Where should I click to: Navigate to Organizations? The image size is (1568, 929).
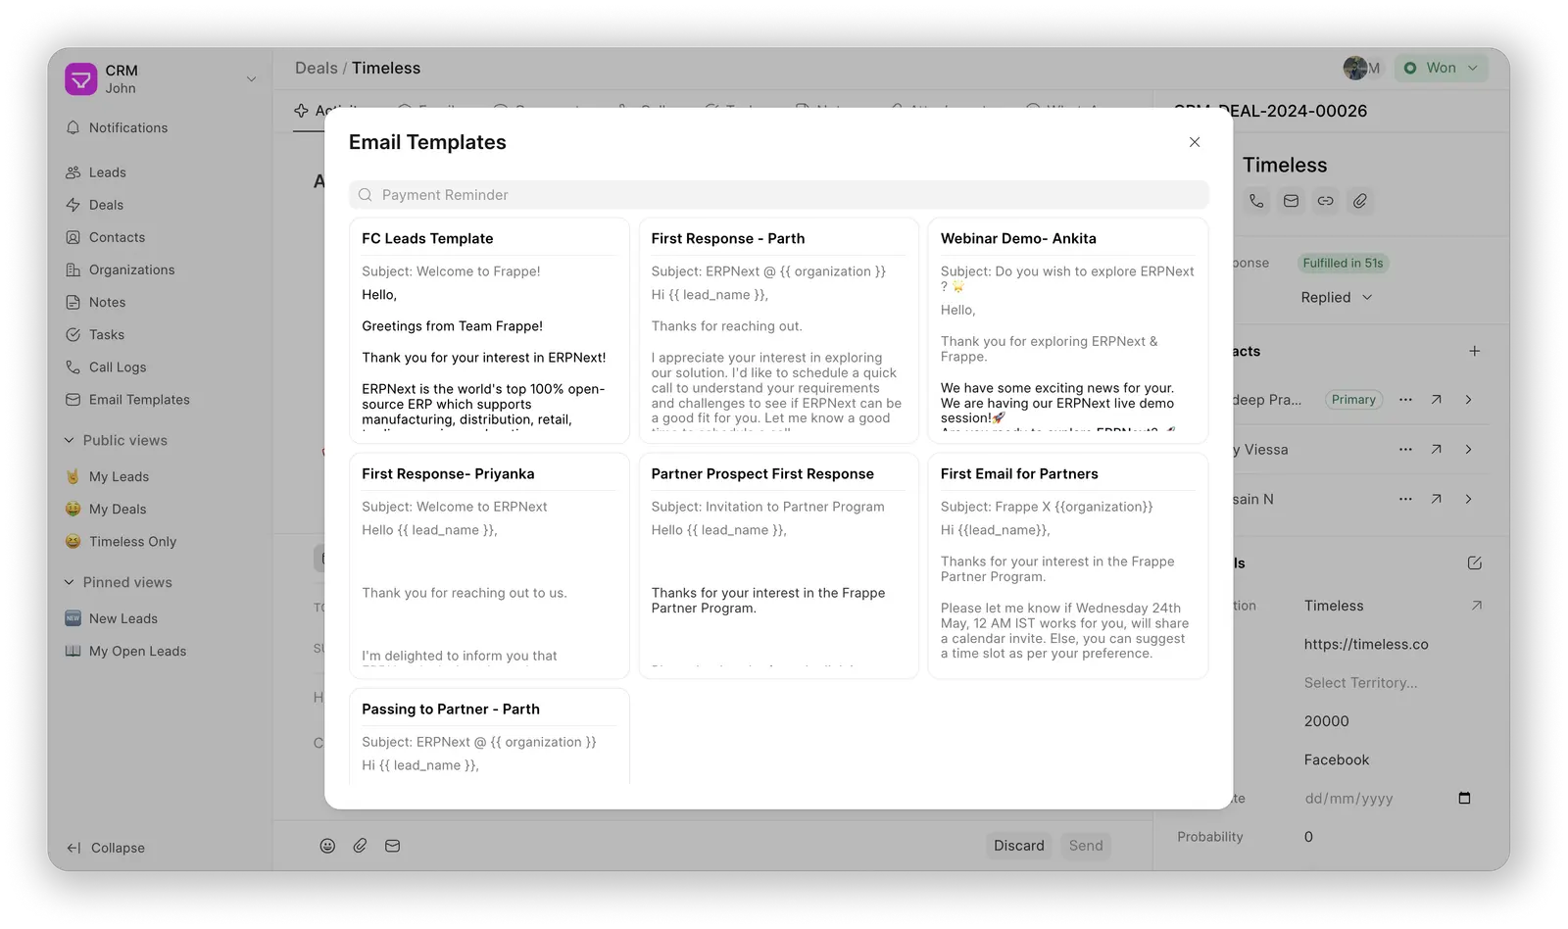(161, 269)
